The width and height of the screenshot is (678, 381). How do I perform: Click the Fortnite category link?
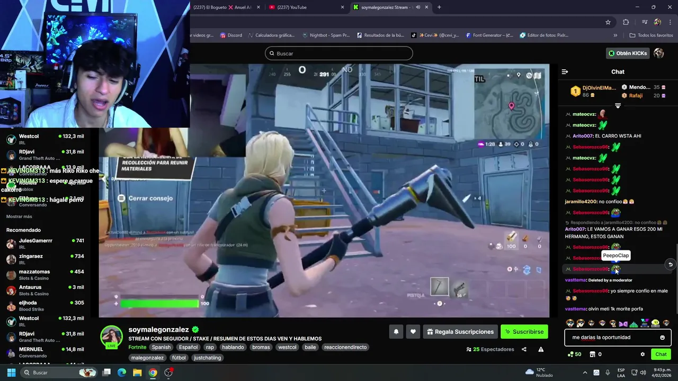(x=137, y=347)
